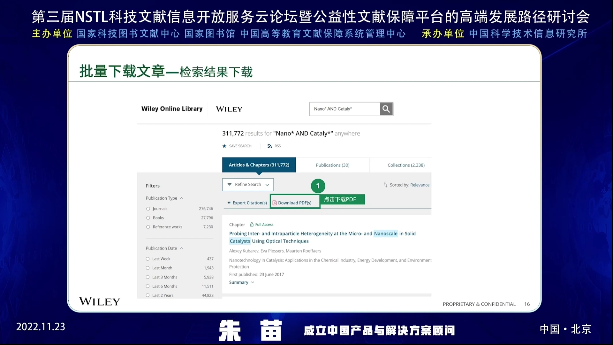This screenshot has height=345, width=613.
Task: Click the Last 3 Months count 5,938
Action: (209, 277)
